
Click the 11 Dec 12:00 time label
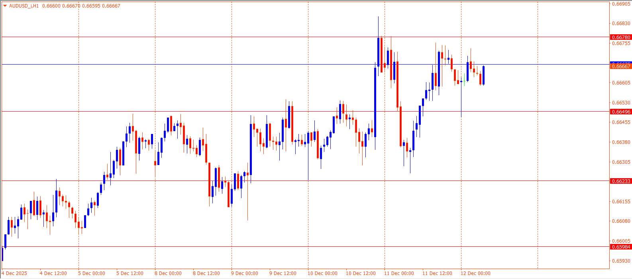coord(437,273)
